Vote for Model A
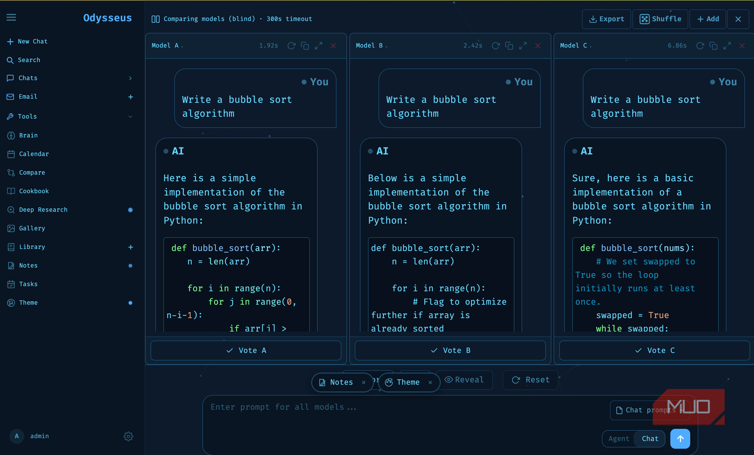This screenshot has width=754, height=455. coord(246,350)
